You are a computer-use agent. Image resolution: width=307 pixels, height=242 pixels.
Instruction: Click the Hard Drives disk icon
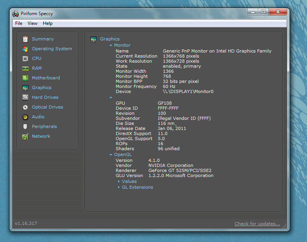[25, 97]
